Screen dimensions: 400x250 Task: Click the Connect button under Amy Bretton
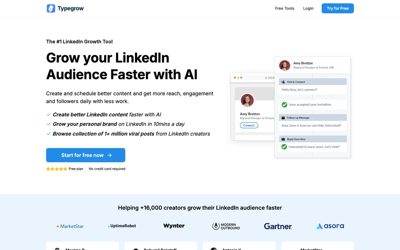click(249, 125)
